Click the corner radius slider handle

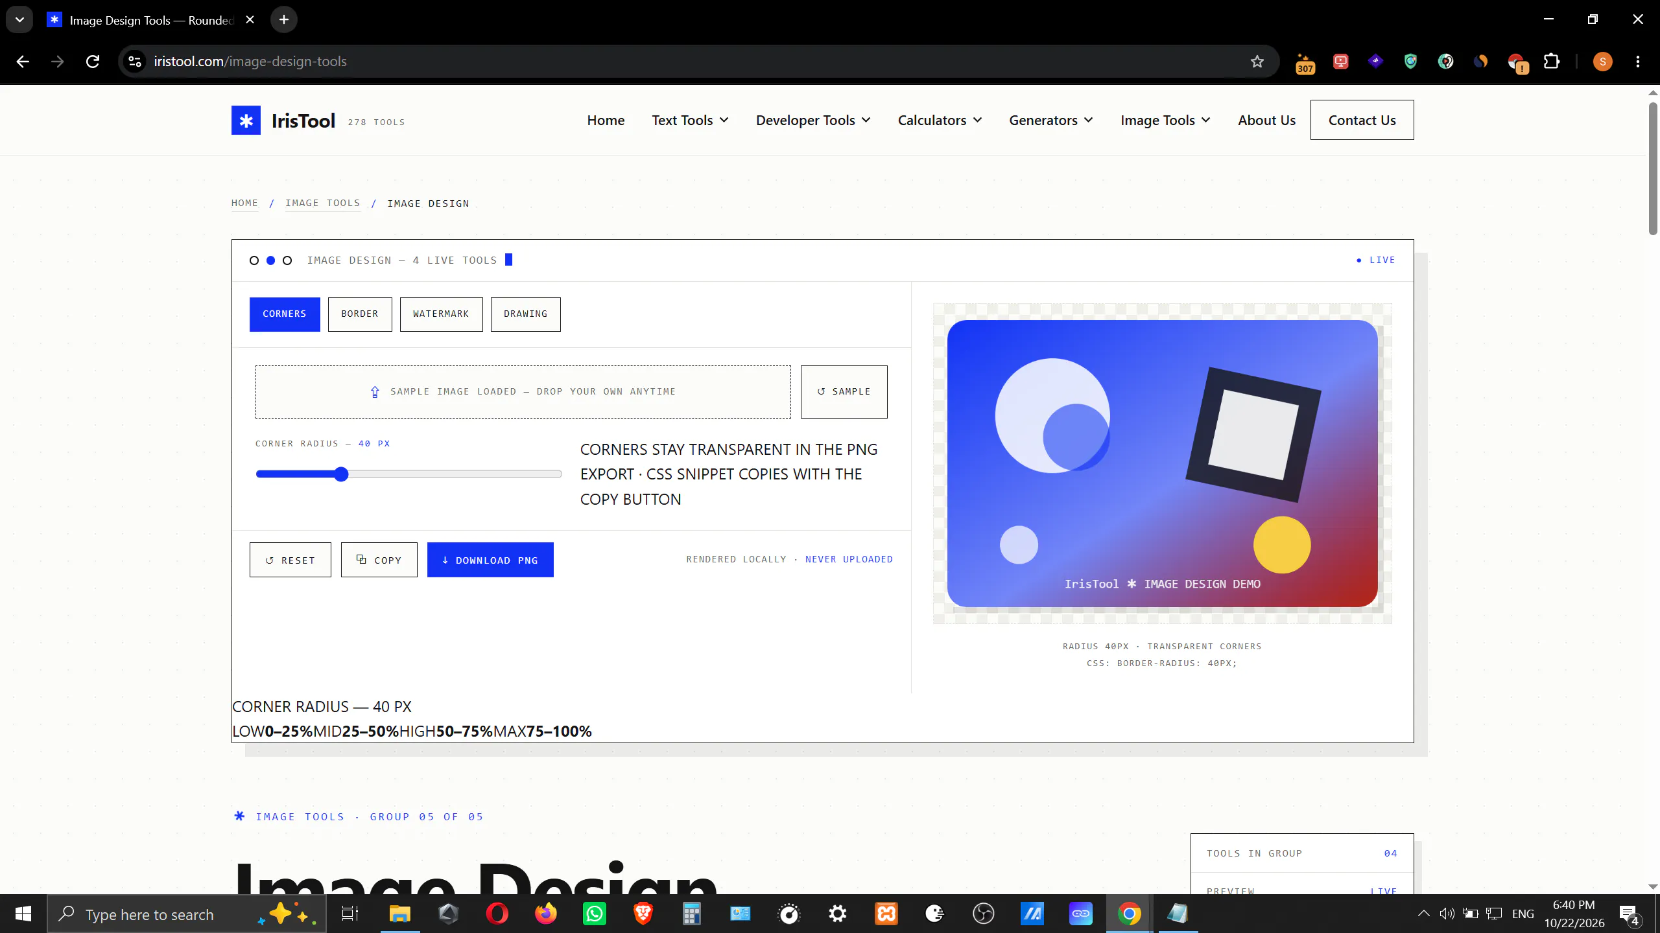coord(341,474)
